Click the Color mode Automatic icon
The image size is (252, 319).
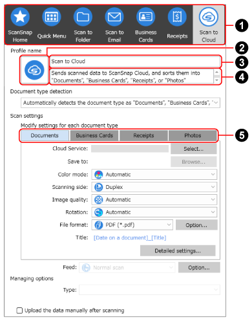click(x=99, y=175)
